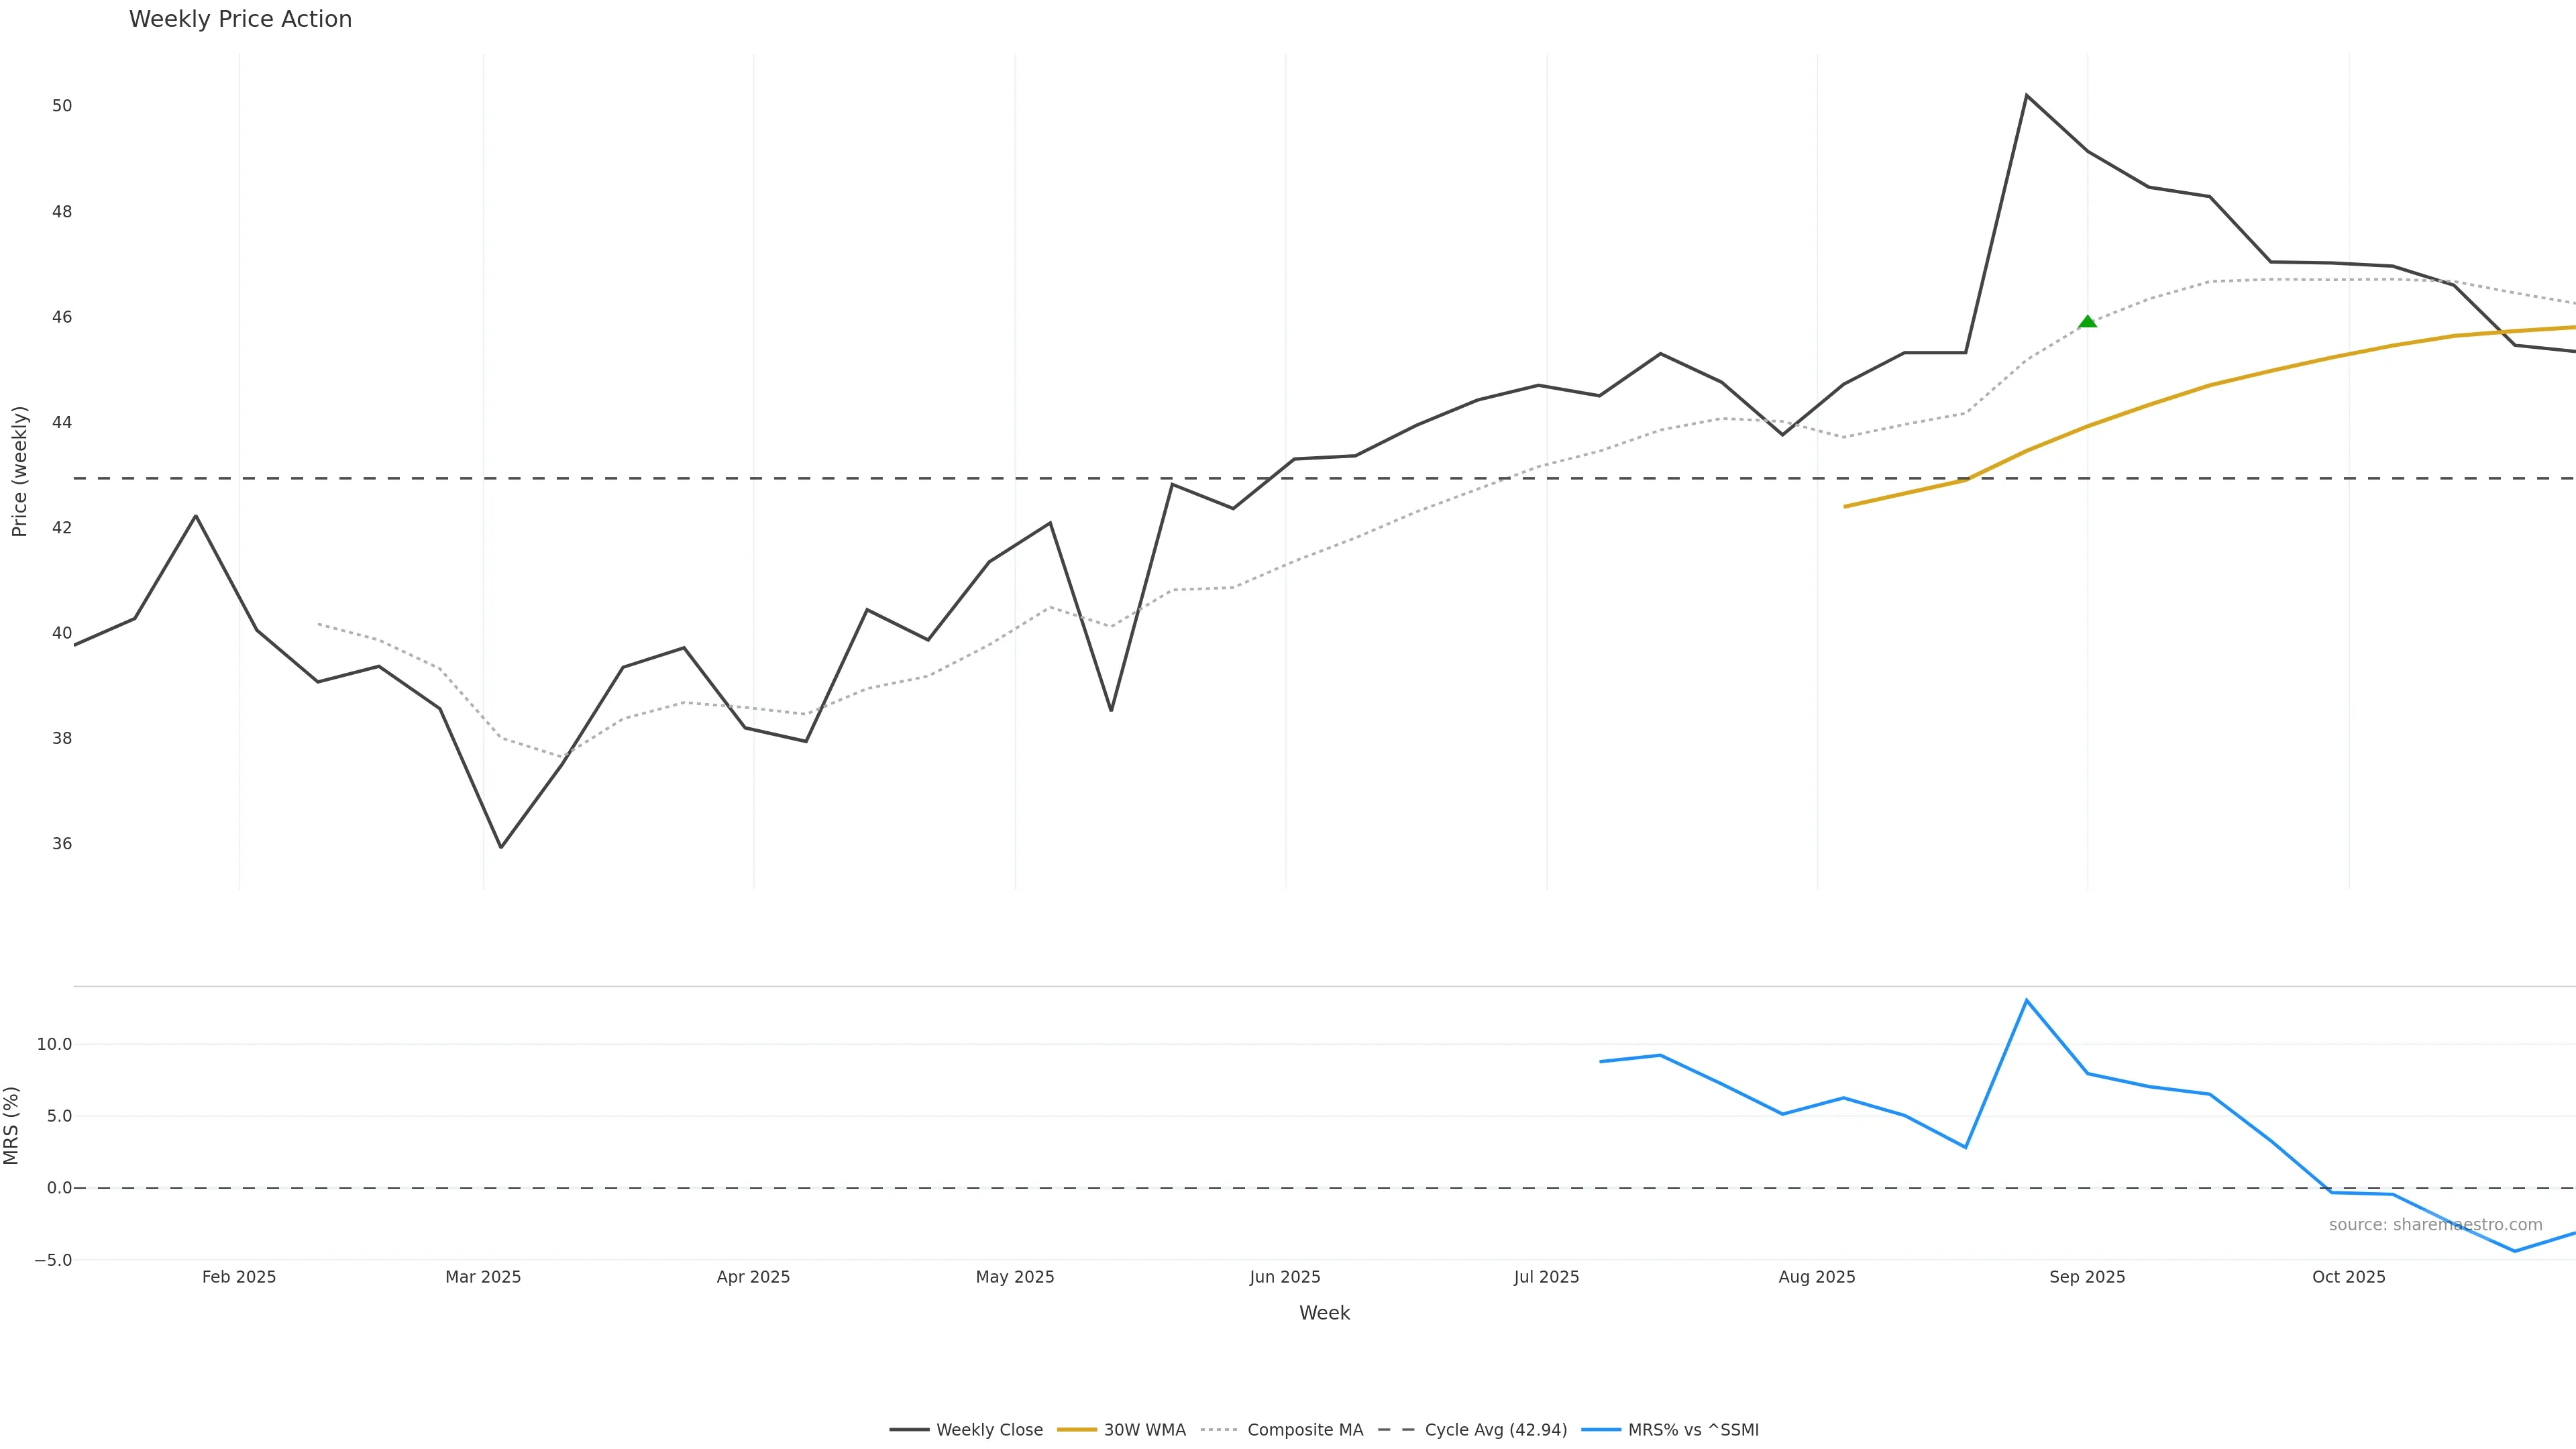This screenshot has height=1449, width=2576.
Task: Click the dashed Cycle Avg legend line sample
Action: pyautogui.click(x=1396, y=1430)
